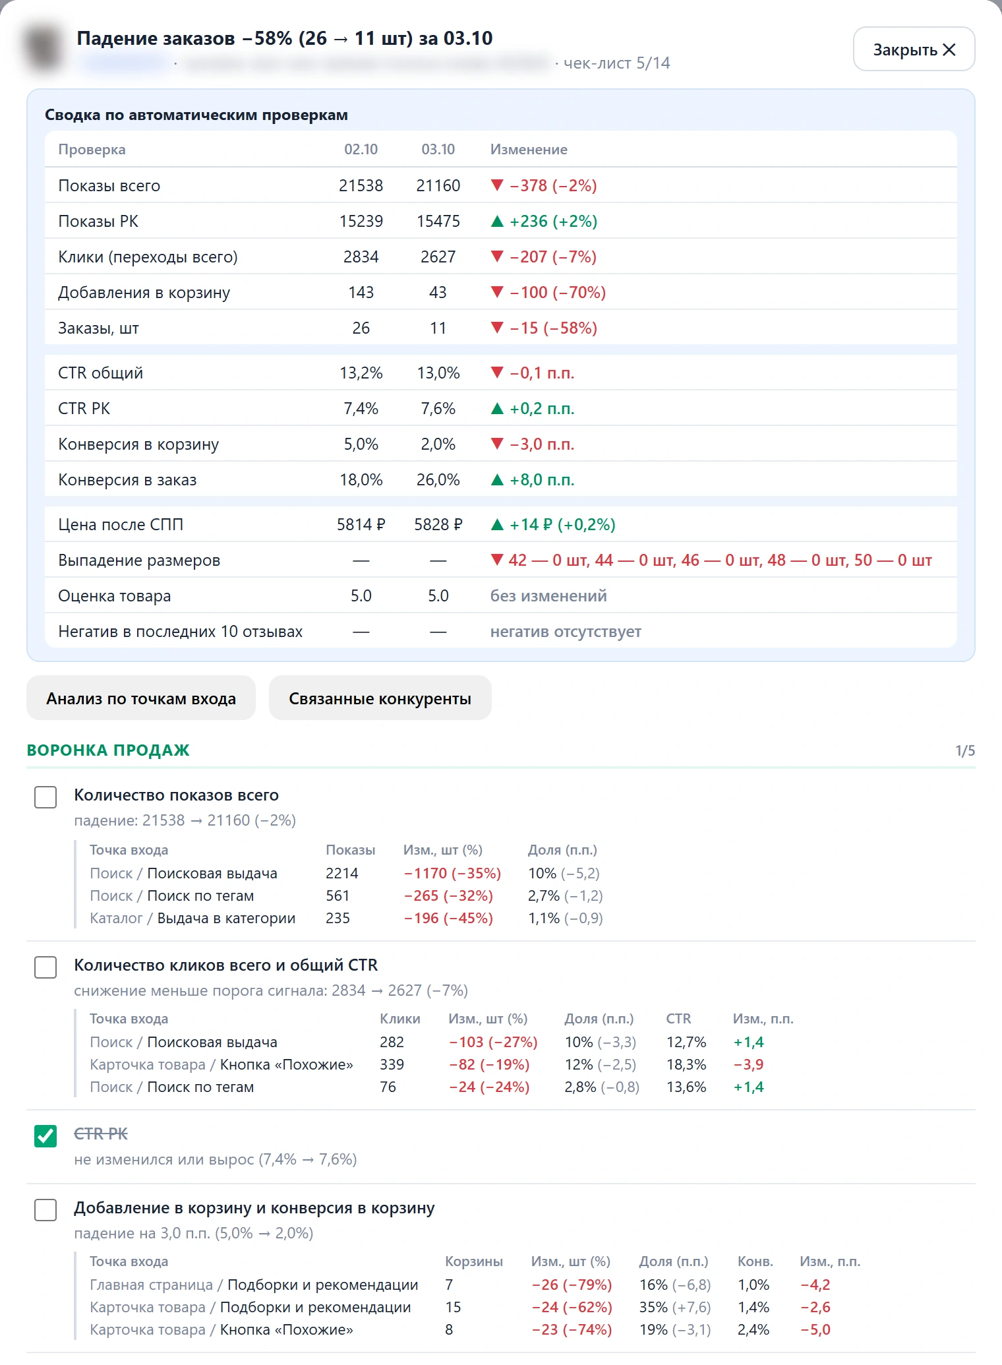Click the Падение заказов −58% title

click(x=285, y=38)
